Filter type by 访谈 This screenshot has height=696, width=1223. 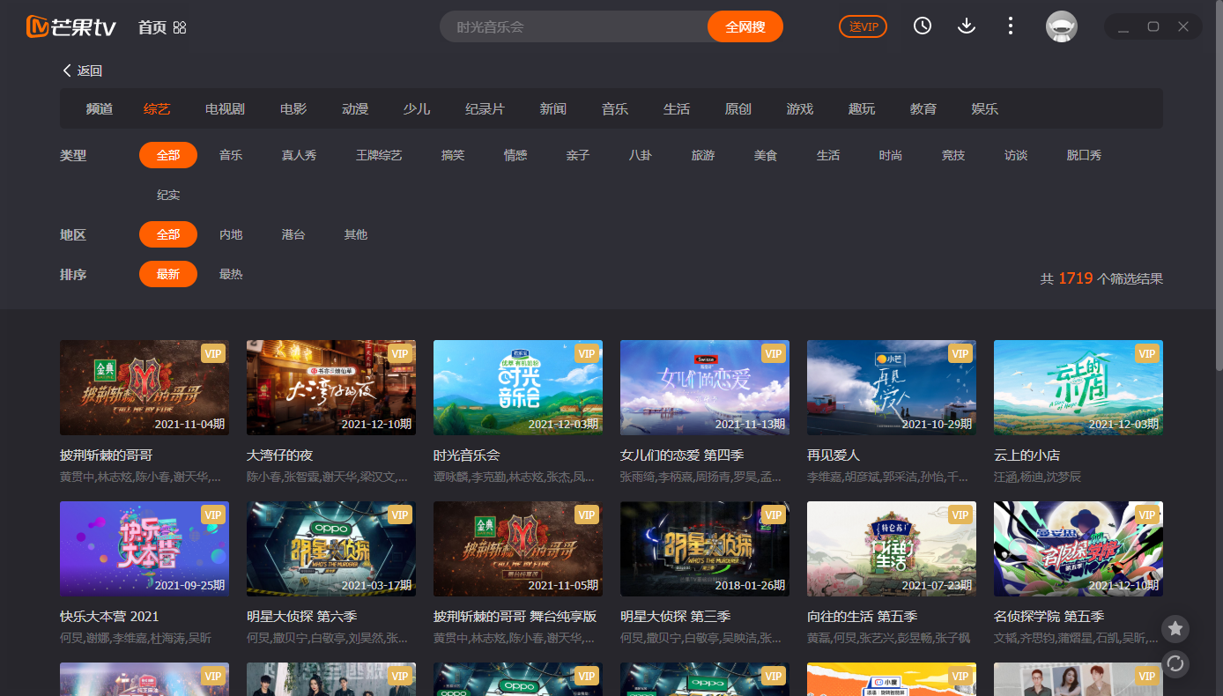(1016, 155)
